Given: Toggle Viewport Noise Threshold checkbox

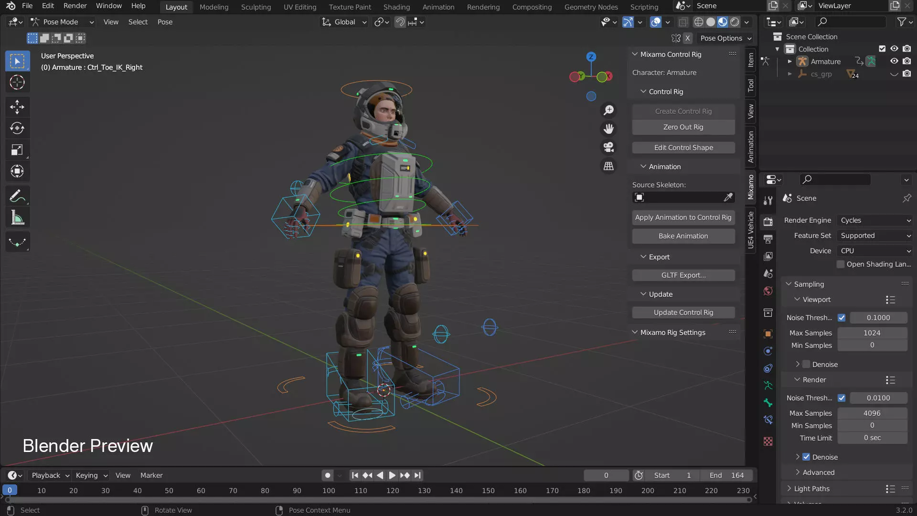Looking at the screenshot, I should 842,318.
